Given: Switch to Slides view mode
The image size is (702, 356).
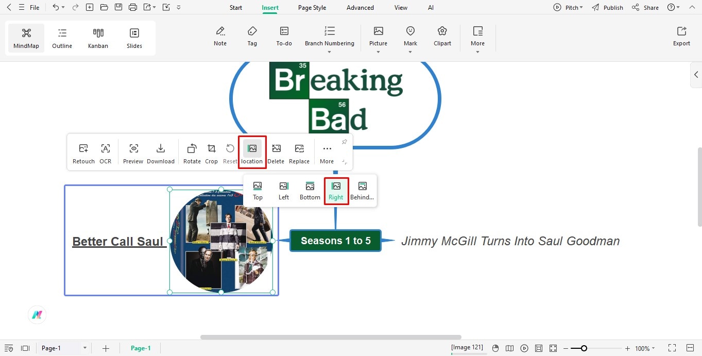Looking at the screenshot, I should click(x=134, y=38).
